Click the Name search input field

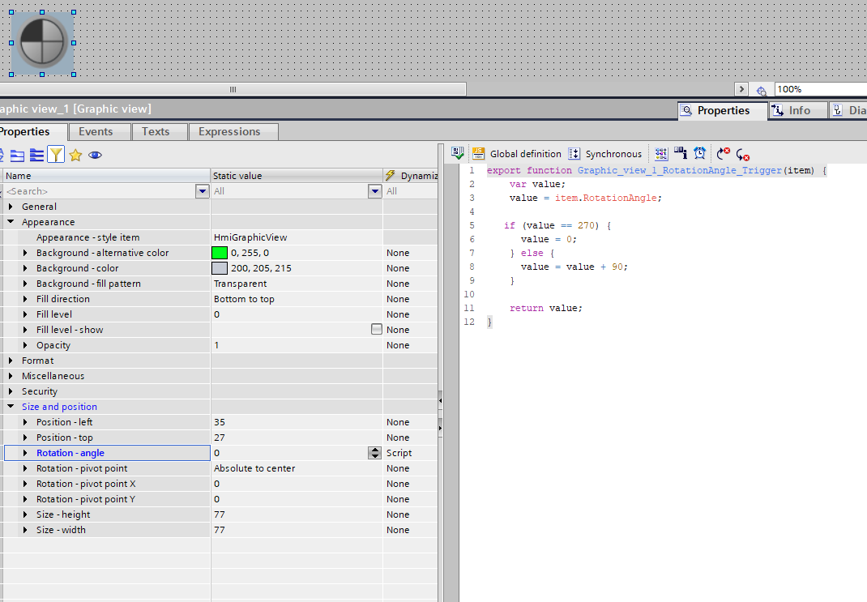coord(99,191)
